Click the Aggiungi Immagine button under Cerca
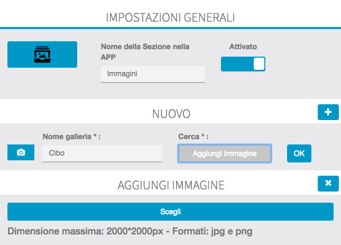Viewport: 341px width, 245px height. (x=225, y=153)
